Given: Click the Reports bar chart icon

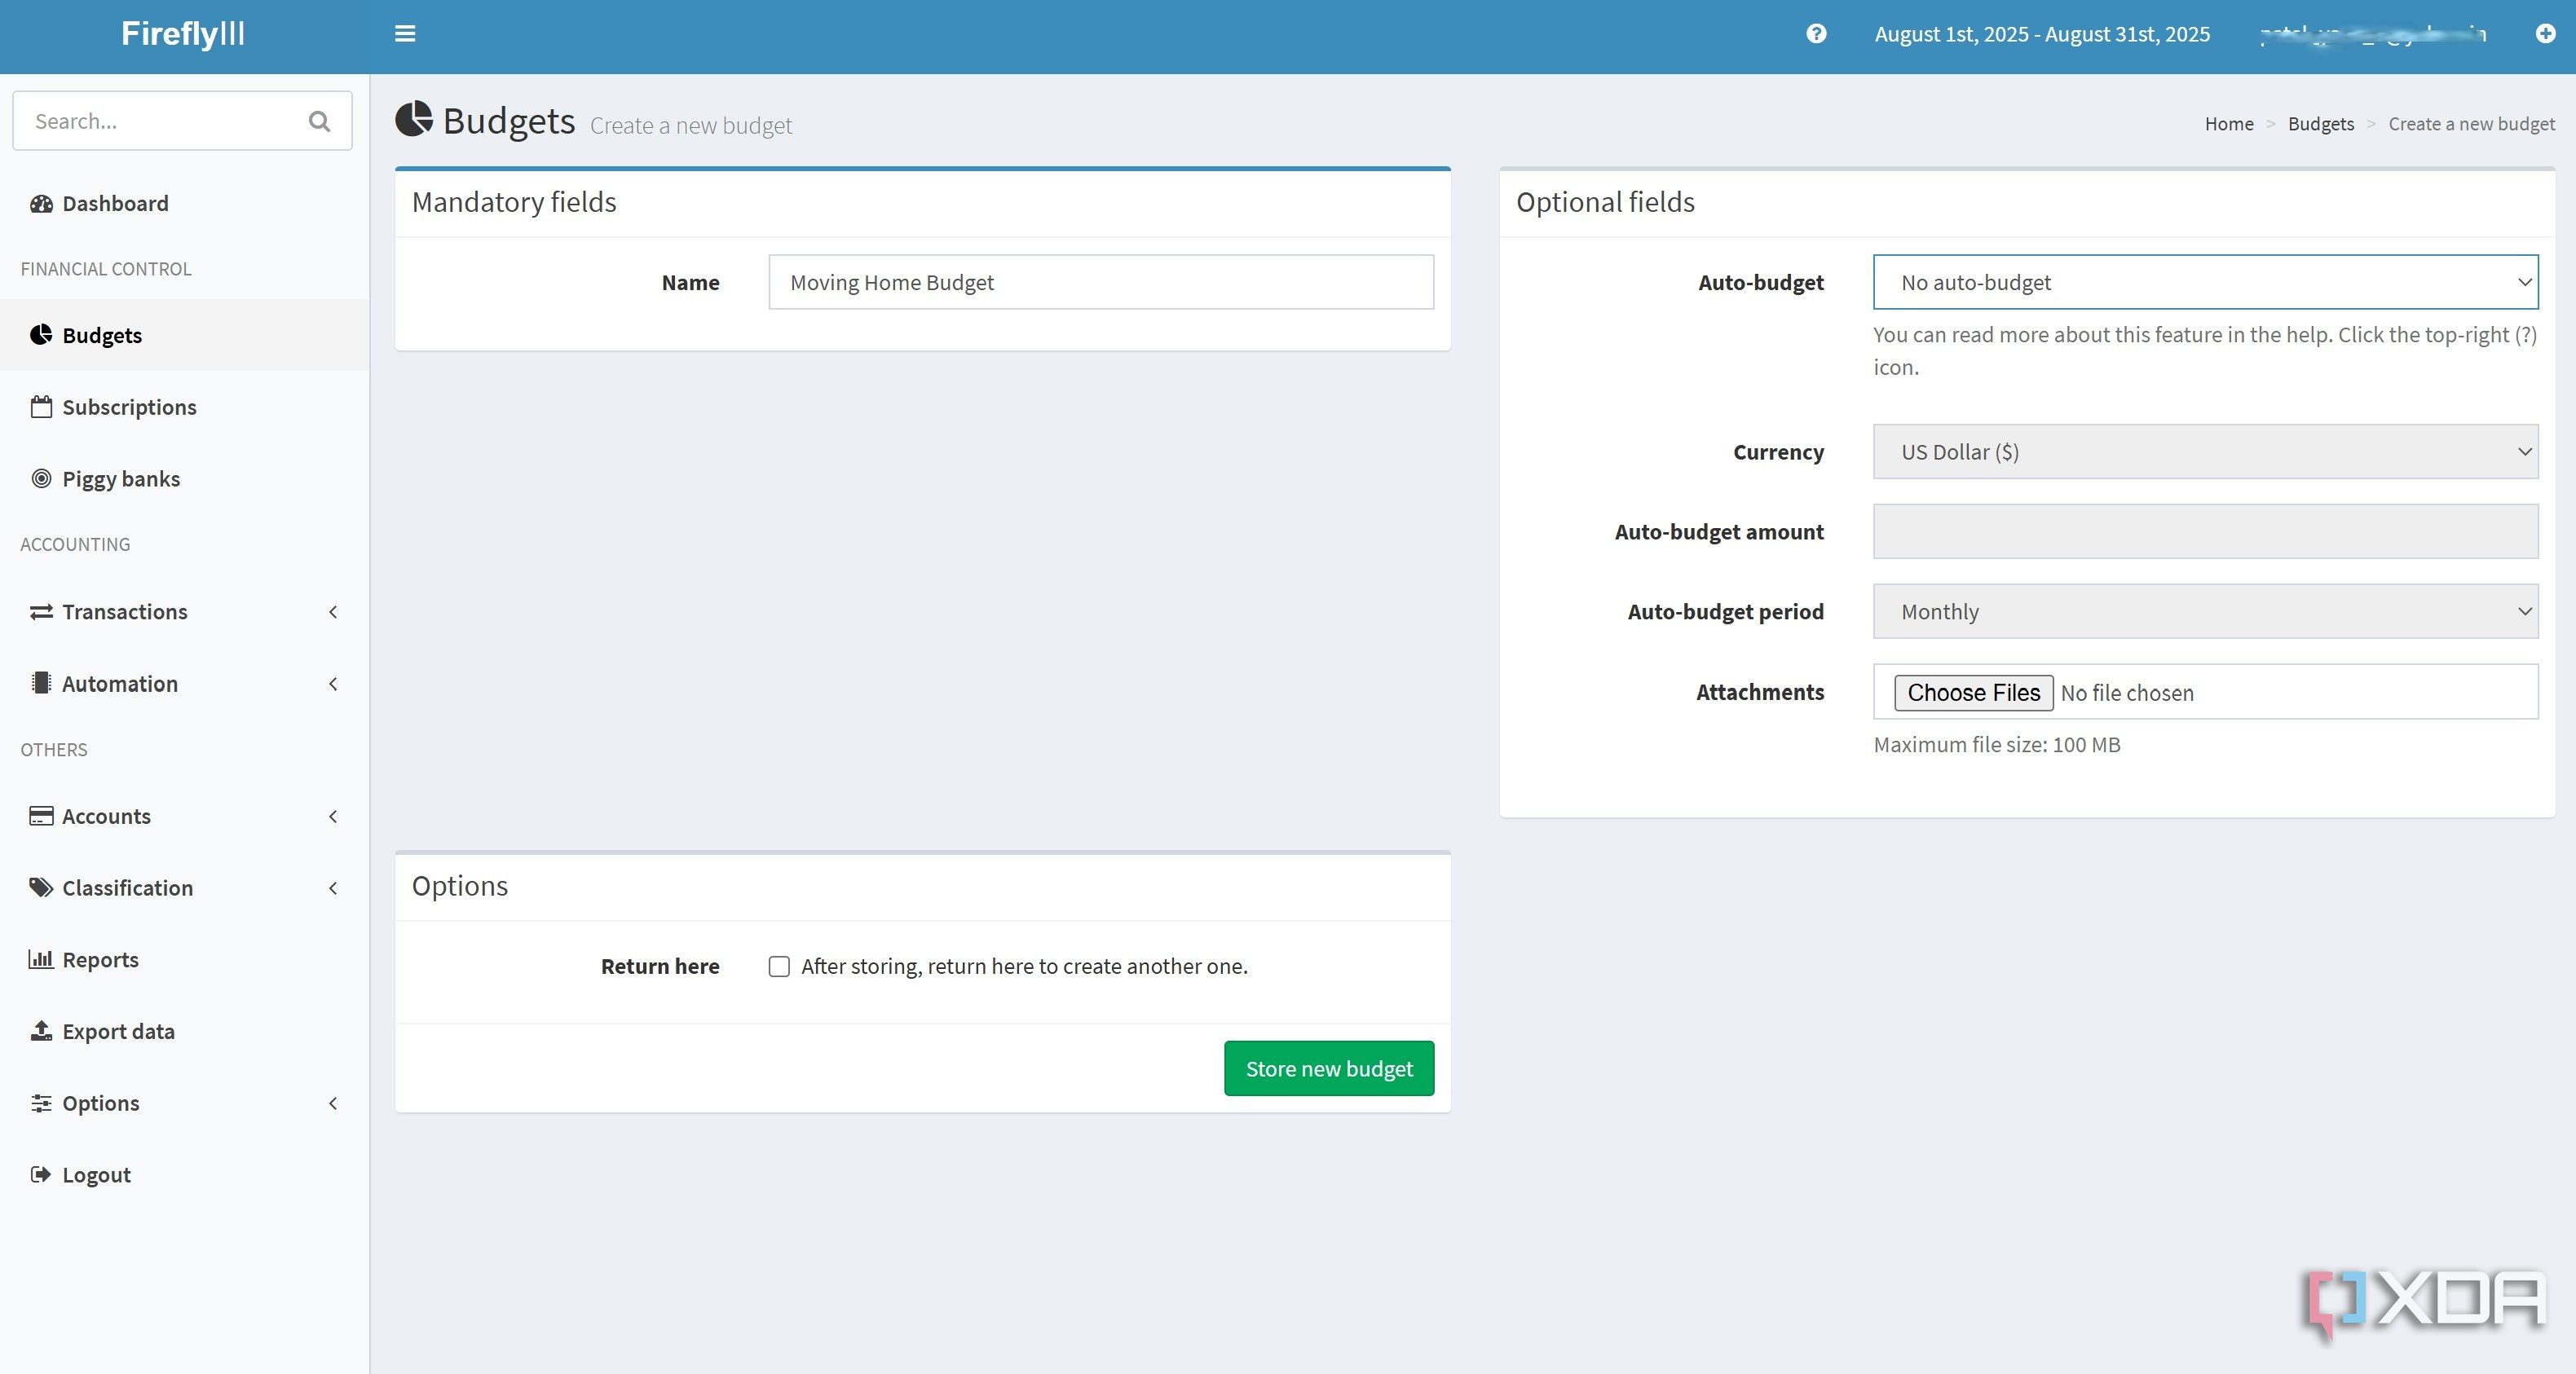Looking at the screenshot, I should [x=41, y=959].
